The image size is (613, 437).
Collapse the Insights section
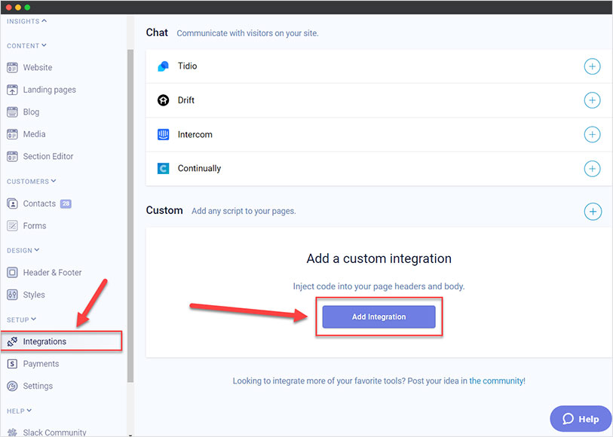pos(44,21)
